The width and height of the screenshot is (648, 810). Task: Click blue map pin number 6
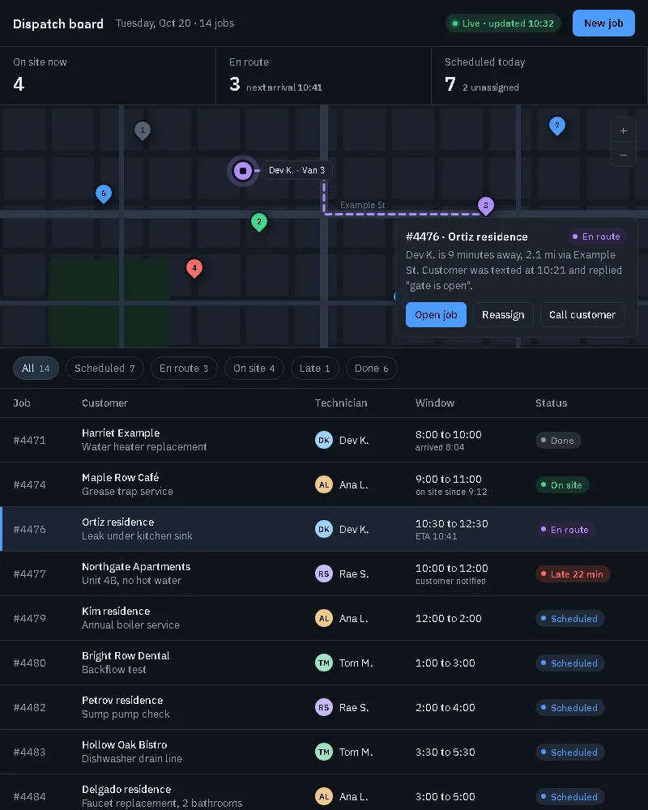(x=104, y=194)
